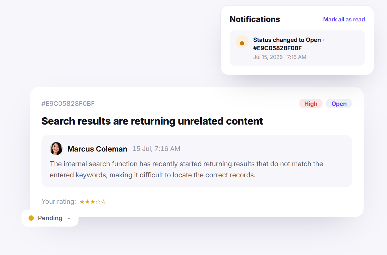Click the 15 Jul, 7:16 AM comment timestamp

[156, 149]
